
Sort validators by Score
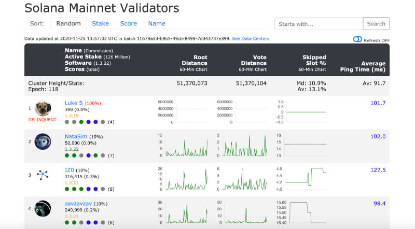pyautogui.click(x=128, y=23)
